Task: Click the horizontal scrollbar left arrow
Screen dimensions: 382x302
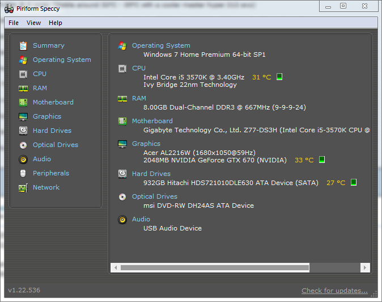Action: [x=116, y=267]
